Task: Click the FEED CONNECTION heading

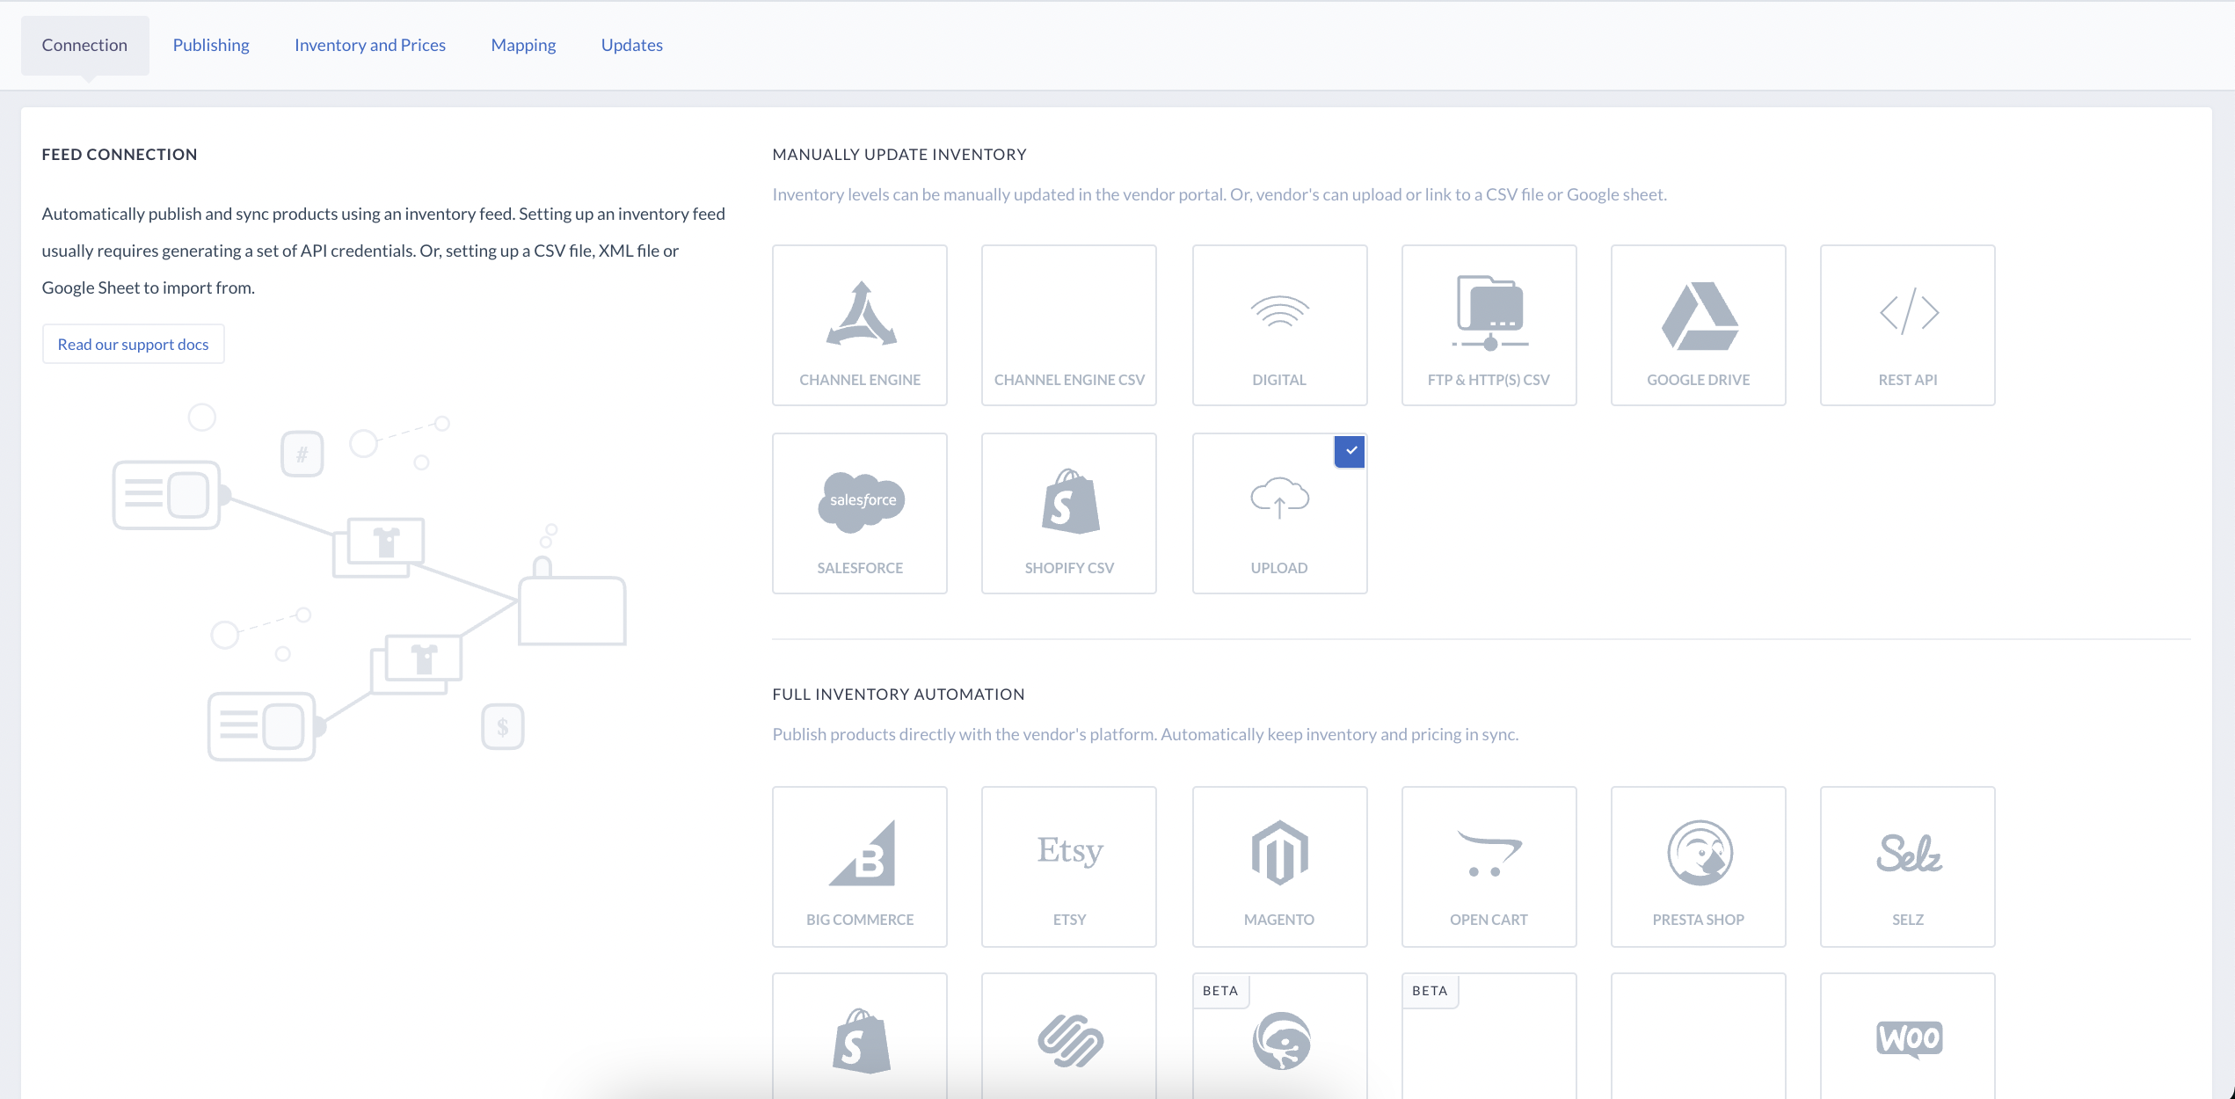Action: (120, 155)
